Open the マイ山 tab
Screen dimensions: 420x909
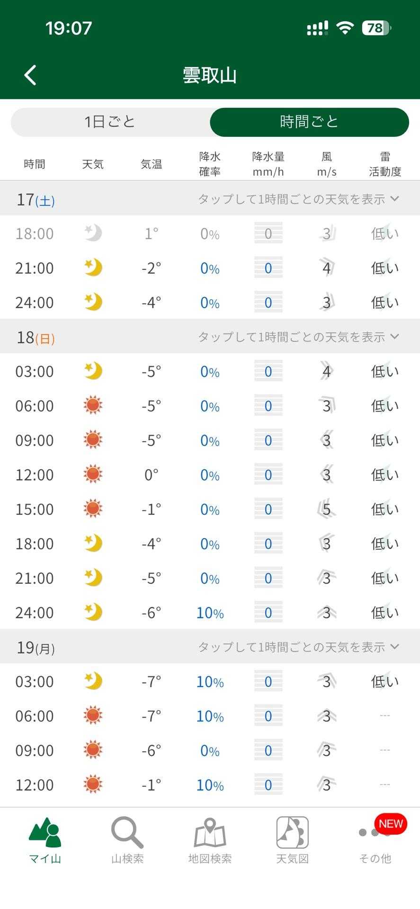(x=45, y=840)
